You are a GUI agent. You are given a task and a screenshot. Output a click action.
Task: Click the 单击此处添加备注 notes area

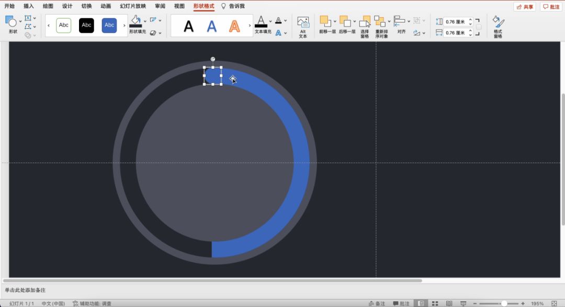tap(25, 290)
